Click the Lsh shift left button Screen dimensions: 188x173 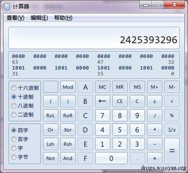51,144
